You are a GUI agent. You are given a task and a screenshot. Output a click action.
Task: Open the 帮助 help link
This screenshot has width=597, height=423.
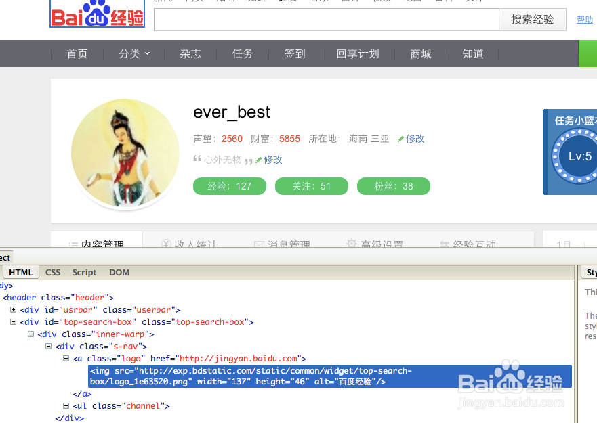[x=584, y=20]
